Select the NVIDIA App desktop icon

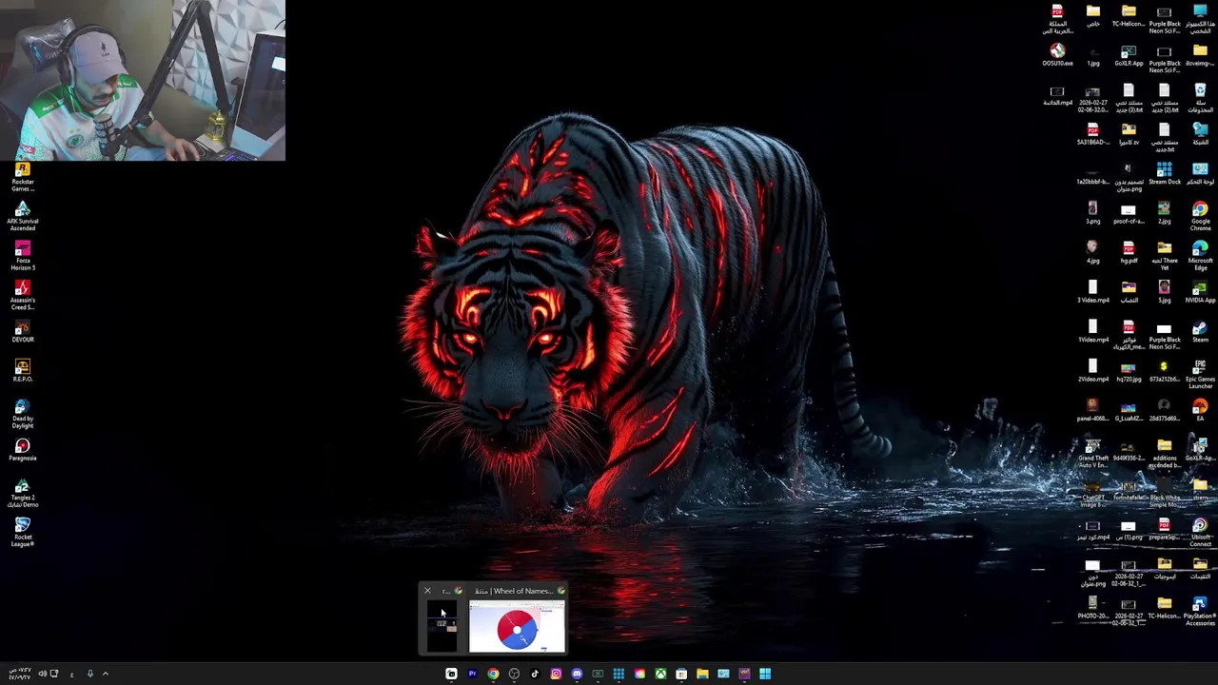[x=1200, y=292]
